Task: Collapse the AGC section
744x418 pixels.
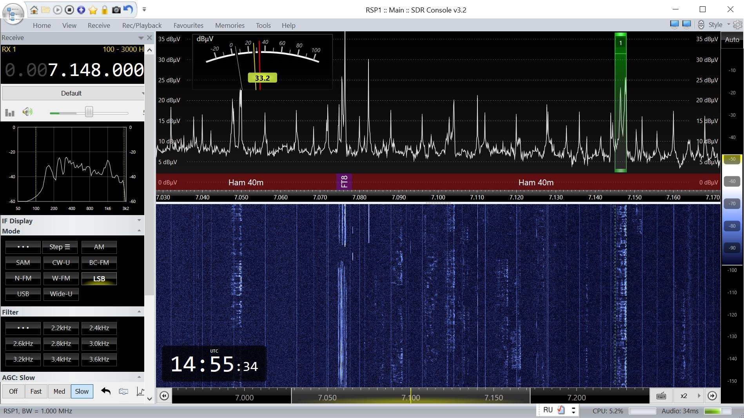Action: pyautogui.click(x=139, y=377)
